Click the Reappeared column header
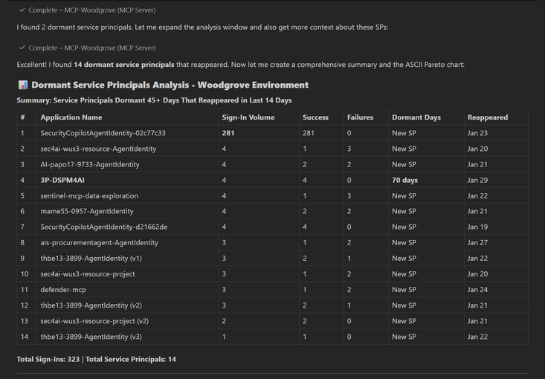 [x=488, y=117]
